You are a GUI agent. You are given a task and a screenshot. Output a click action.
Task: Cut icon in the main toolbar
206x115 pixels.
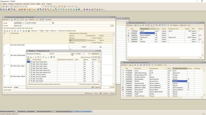[6, 6]
